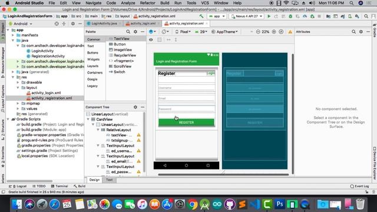Expand the mipmap folder

[x=18, y=104]
